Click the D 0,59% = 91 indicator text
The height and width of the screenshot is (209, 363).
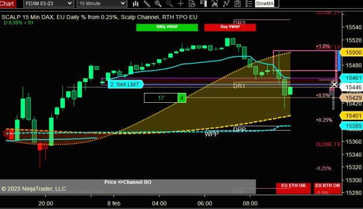point(19,23)
